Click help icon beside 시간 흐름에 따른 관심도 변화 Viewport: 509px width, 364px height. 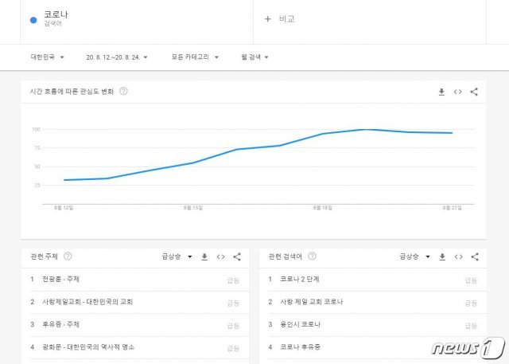[x=123, y=92]
